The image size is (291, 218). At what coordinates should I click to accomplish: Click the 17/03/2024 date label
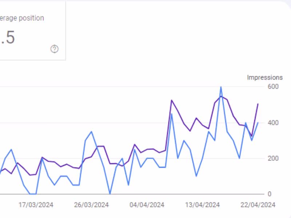[36, 205]
